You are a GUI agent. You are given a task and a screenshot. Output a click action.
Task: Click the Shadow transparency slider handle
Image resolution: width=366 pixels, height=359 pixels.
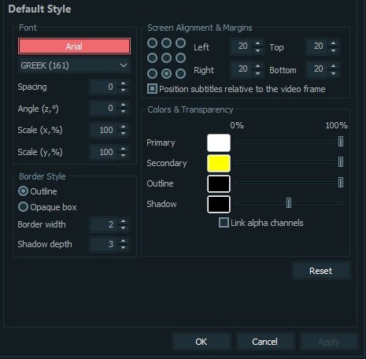[289, 203]
